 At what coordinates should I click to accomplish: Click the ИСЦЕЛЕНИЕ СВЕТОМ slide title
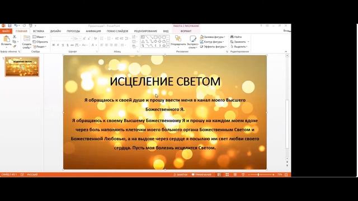coord(165,82)
